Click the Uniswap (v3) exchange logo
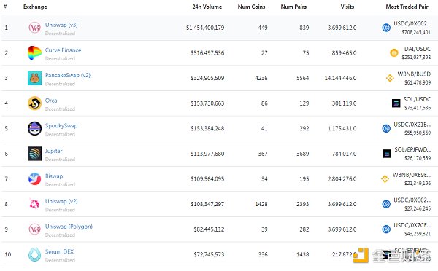The image size is (438, 271). click(x=34, y=28)
